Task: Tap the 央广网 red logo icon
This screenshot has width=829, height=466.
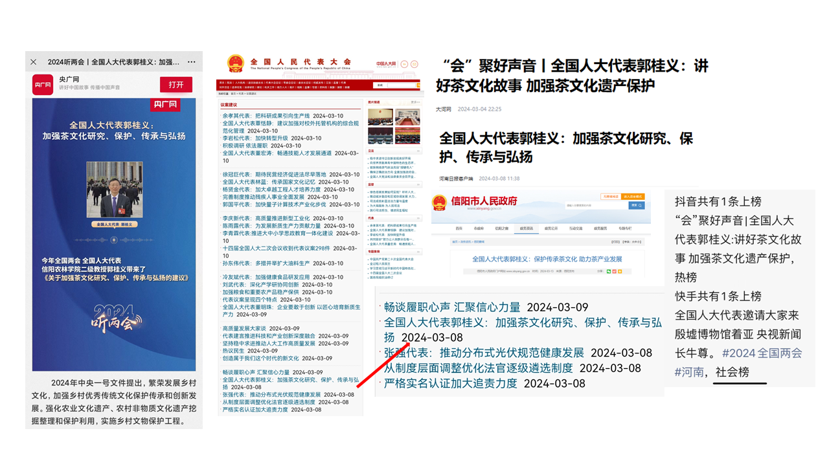Action: click(43, 85)
